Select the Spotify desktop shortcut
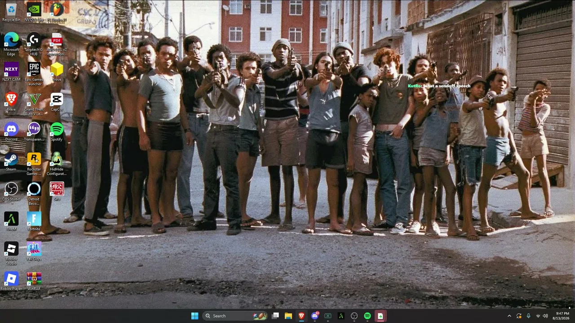 [x=57, y=132]
